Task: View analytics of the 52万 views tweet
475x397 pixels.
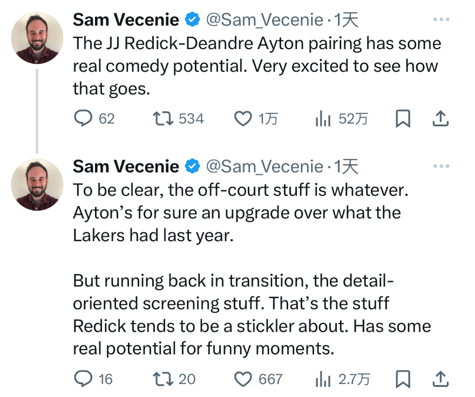Action: (322, 119)
